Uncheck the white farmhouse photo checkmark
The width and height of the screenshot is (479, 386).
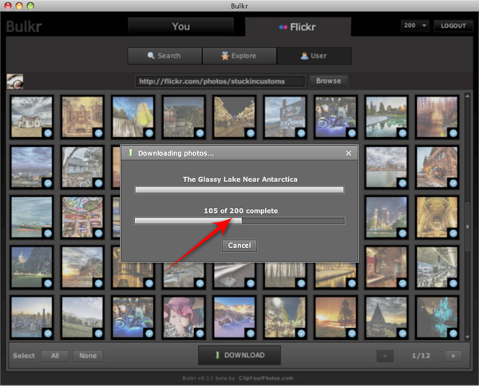pos(48,133)
